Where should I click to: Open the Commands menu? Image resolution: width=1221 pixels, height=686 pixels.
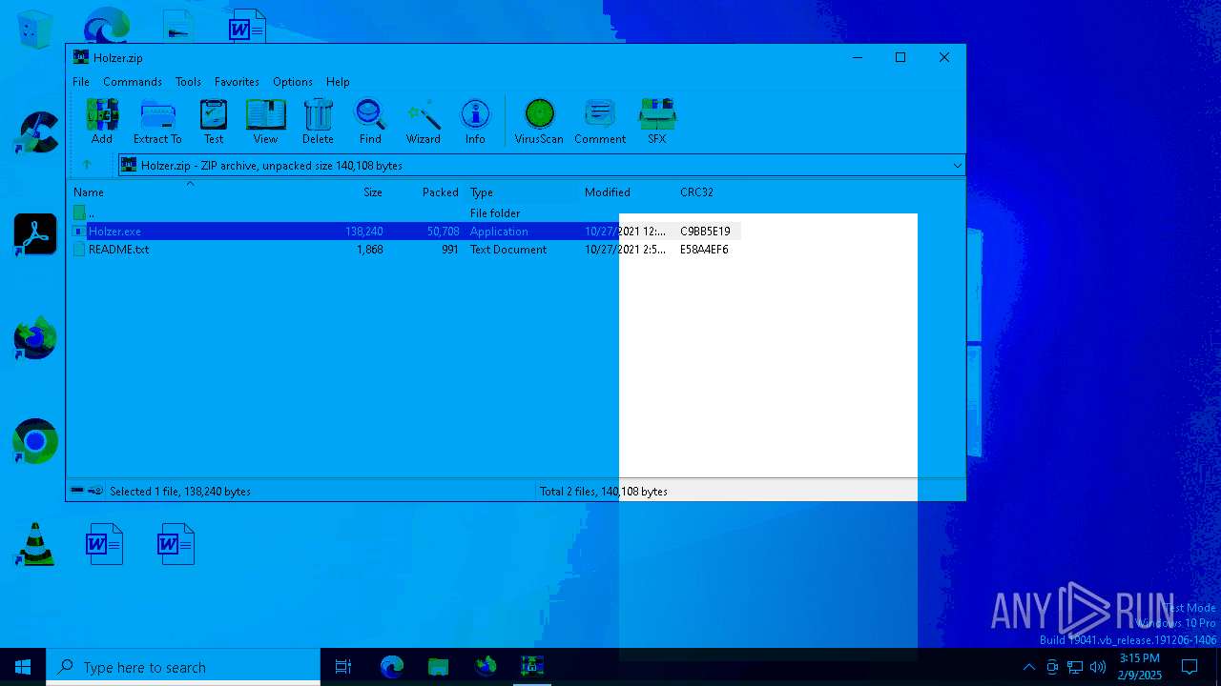[133, 82]
